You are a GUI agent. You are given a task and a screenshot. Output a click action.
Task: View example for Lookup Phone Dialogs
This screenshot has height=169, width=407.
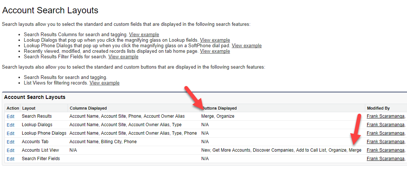pos(247,46)
